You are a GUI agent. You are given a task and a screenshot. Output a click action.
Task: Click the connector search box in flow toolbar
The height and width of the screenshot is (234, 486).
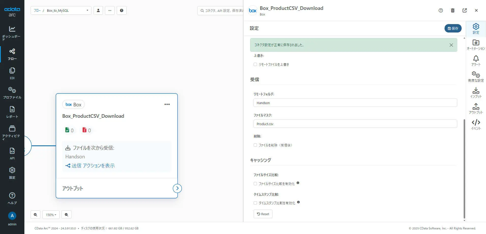coord(220,11)
